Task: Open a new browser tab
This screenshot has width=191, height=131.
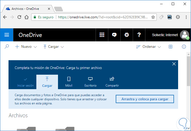Action: (x=59, y=9)
